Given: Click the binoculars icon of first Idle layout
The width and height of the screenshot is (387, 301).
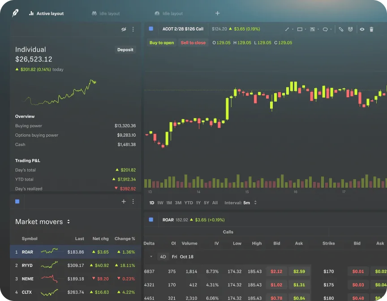Looking at the screenshot, I should click(94, 13).
